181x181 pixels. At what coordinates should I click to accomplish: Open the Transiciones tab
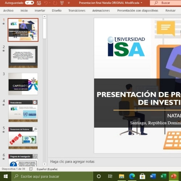[77, 10]
